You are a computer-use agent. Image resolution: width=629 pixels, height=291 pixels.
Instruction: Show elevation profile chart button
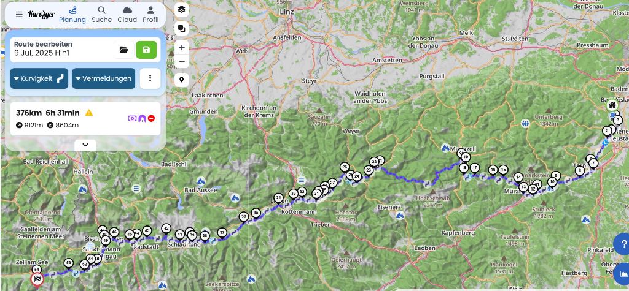point(623,273)
